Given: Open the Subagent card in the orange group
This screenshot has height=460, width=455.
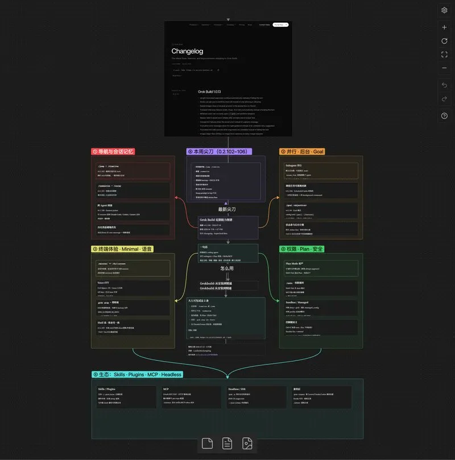Looking at the screenshot, I should 321,171.
